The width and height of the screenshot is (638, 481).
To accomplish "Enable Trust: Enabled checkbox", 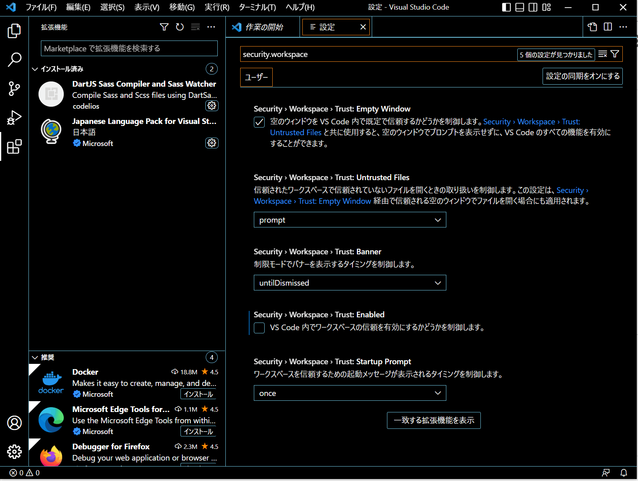I will 259,328.
